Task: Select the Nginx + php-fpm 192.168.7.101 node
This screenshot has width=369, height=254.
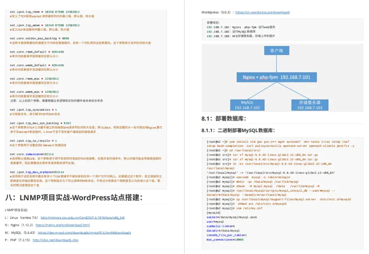Action: pos(277,77)
